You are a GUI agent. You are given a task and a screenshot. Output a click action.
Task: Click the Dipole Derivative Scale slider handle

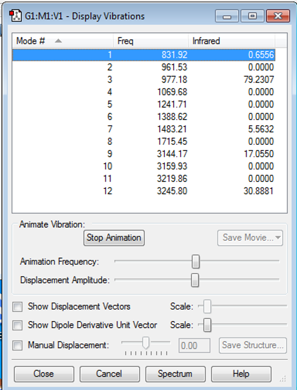[207, 325]
